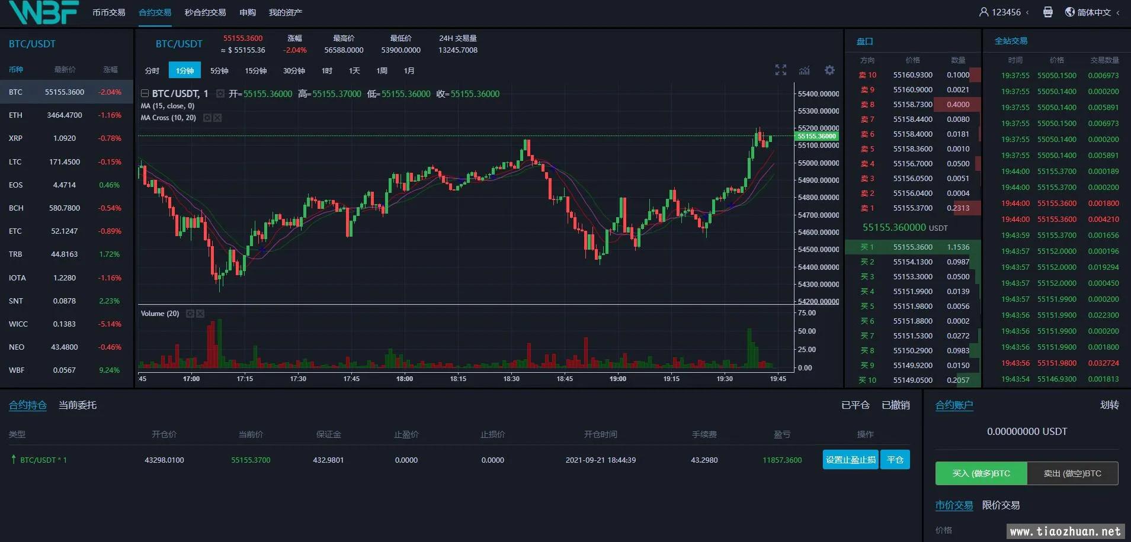The image size is (1131, 542).
Task: Collapse the BTC/USDT chart legend
Action: (145, 93)
